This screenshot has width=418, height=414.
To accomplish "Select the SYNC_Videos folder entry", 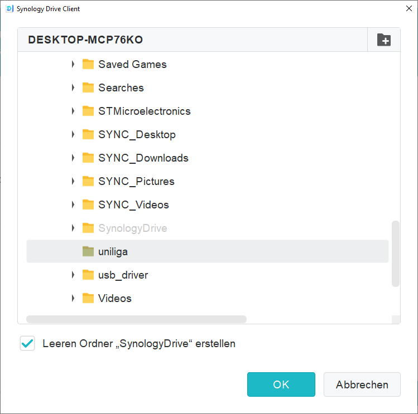I will click(133, 205).
